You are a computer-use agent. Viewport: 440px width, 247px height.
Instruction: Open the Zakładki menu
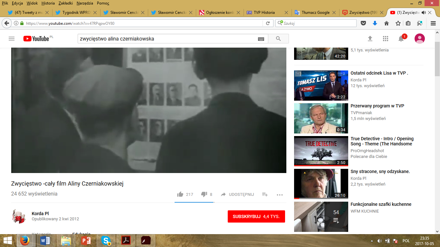click(66, 3)
